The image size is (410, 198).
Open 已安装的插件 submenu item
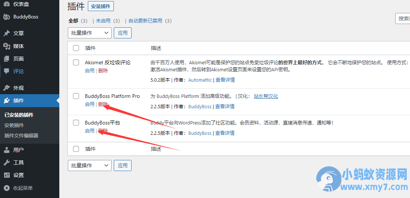point(19,115)
